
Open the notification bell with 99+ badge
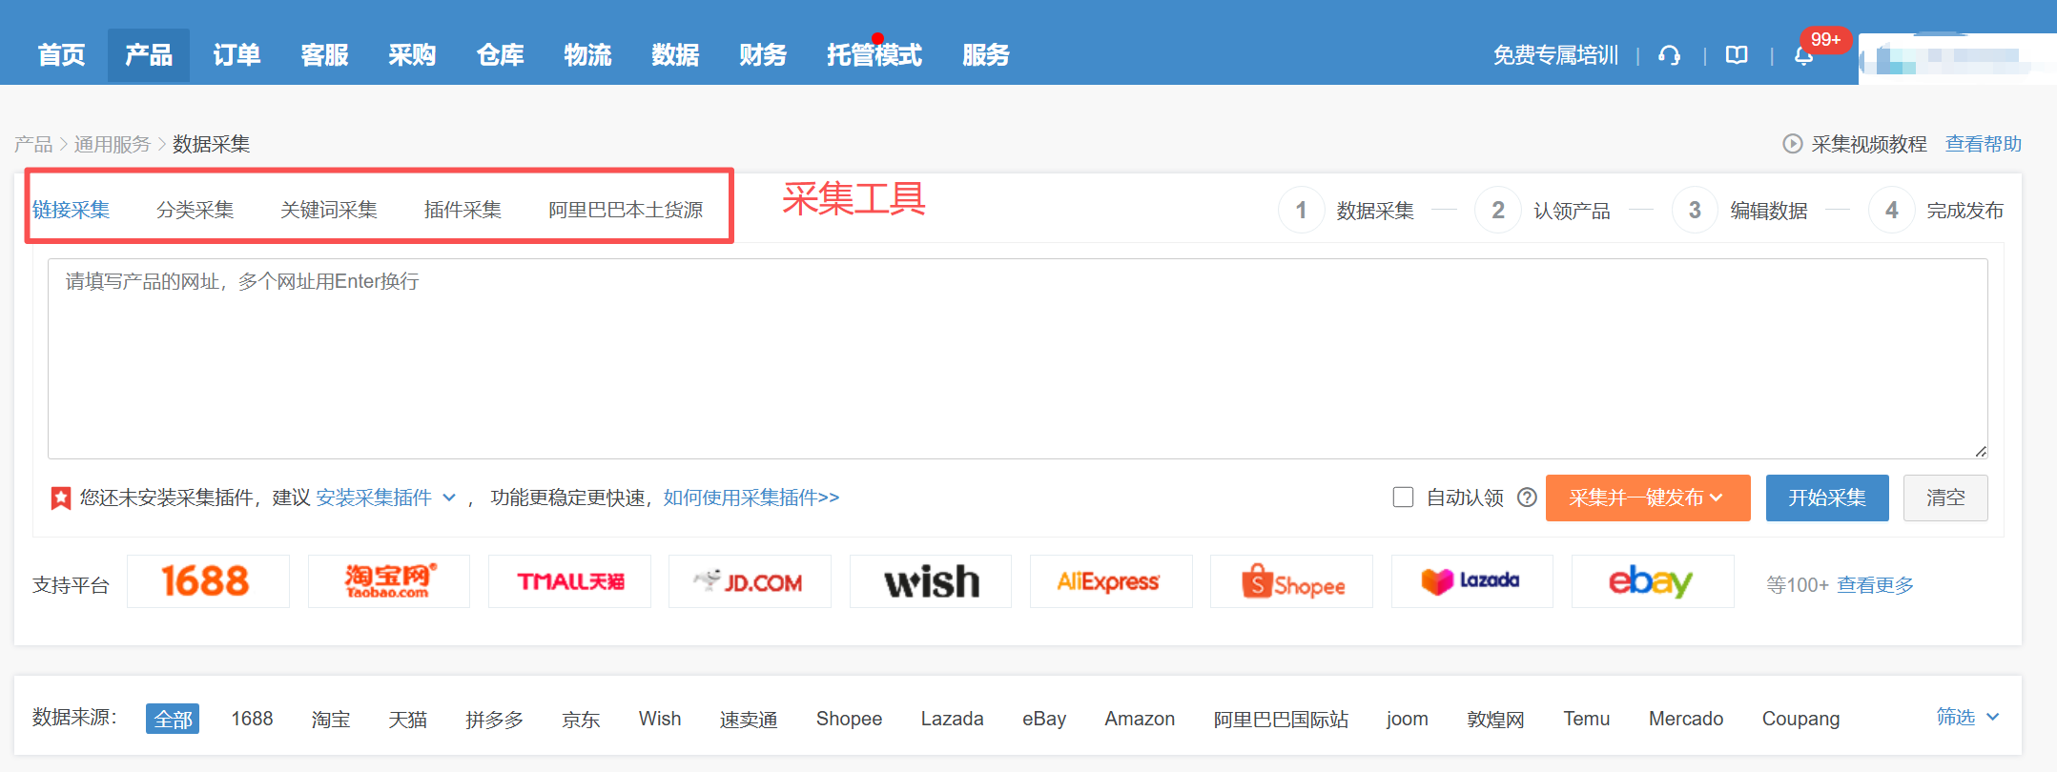[1803, 55]
